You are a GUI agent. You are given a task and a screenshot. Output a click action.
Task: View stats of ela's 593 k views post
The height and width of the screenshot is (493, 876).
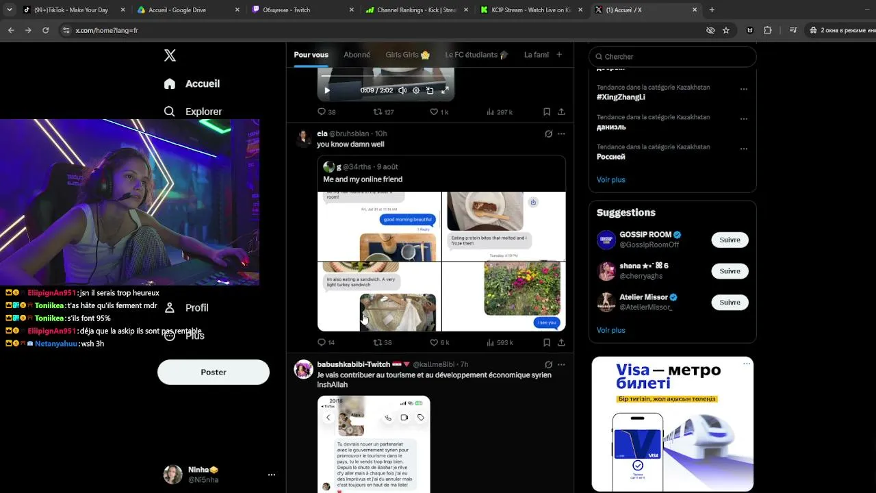pos(499,342)
